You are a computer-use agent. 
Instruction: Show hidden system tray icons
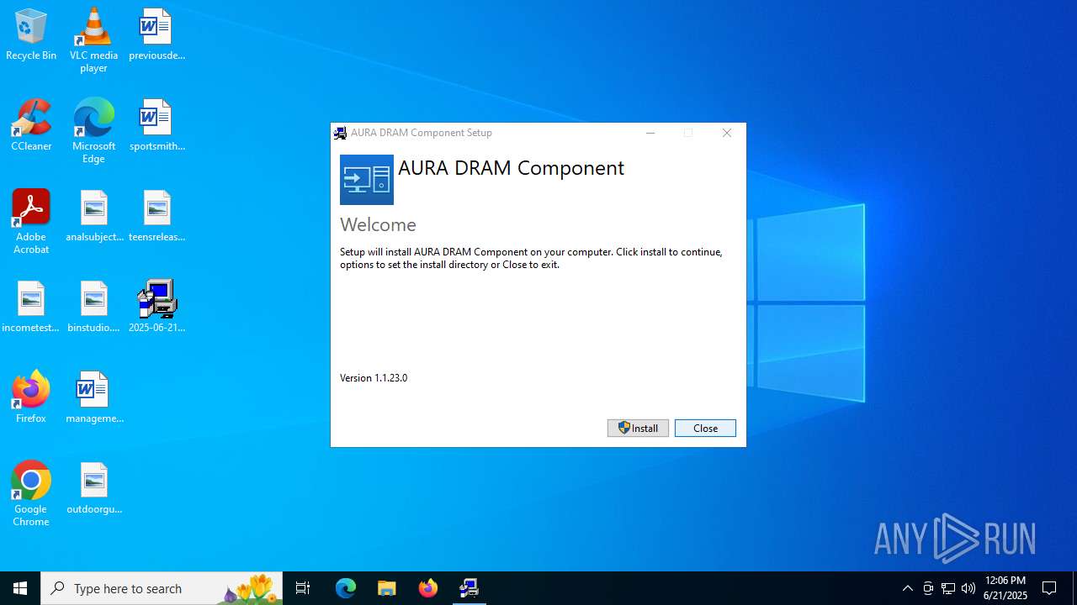pyautogui.click(x=908, y=588)
